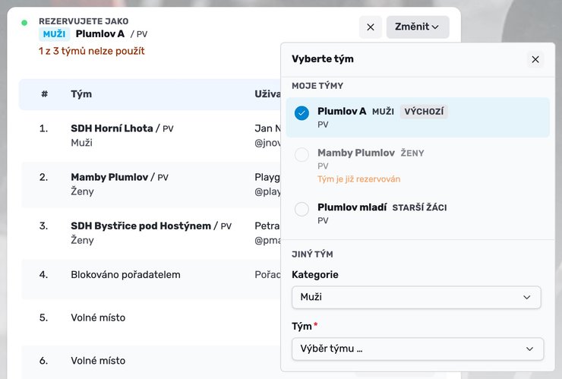Click the Tým column header
Viewport: 562px width, 379px height.
click(81, 94)
